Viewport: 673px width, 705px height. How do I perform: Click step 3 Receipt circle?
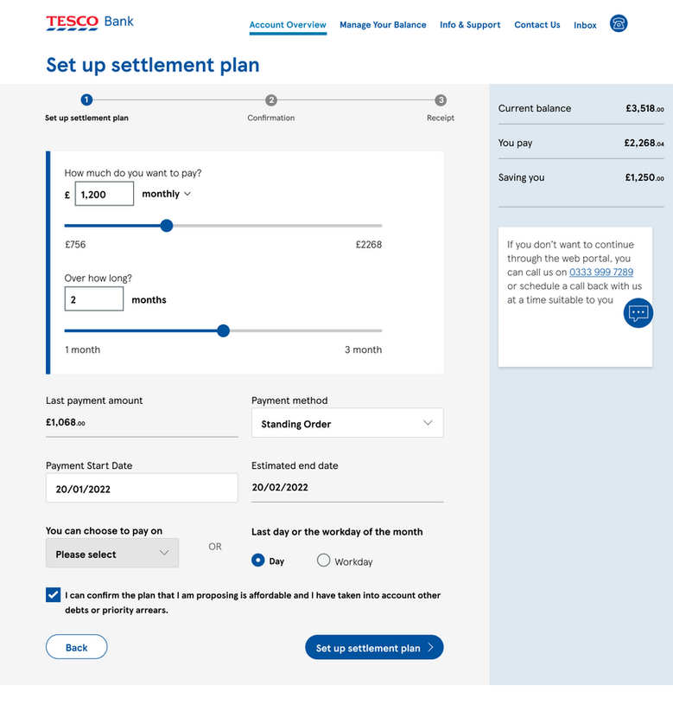[x=441, y=100]
